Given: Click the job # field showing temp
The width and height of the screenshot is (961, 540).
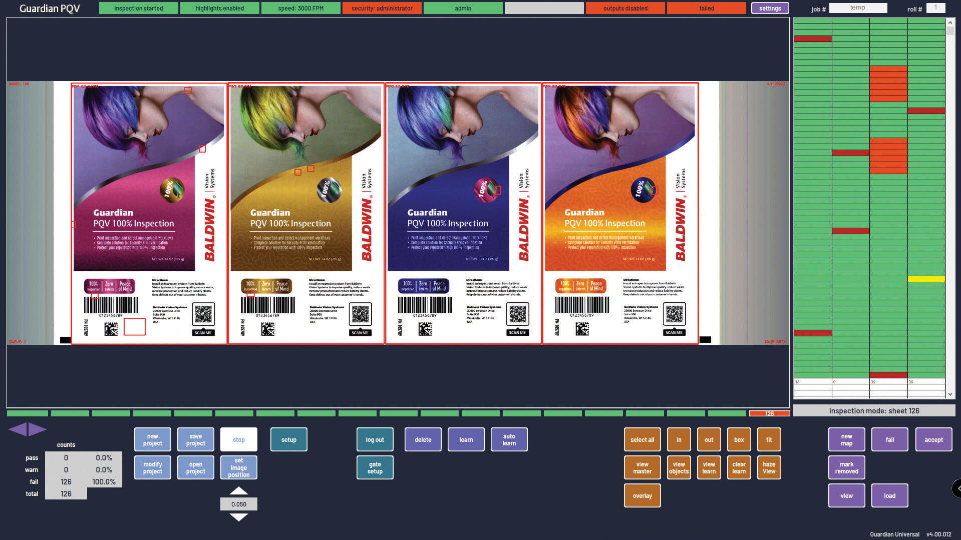Looking at the screenshot, I should coord(858,8).
